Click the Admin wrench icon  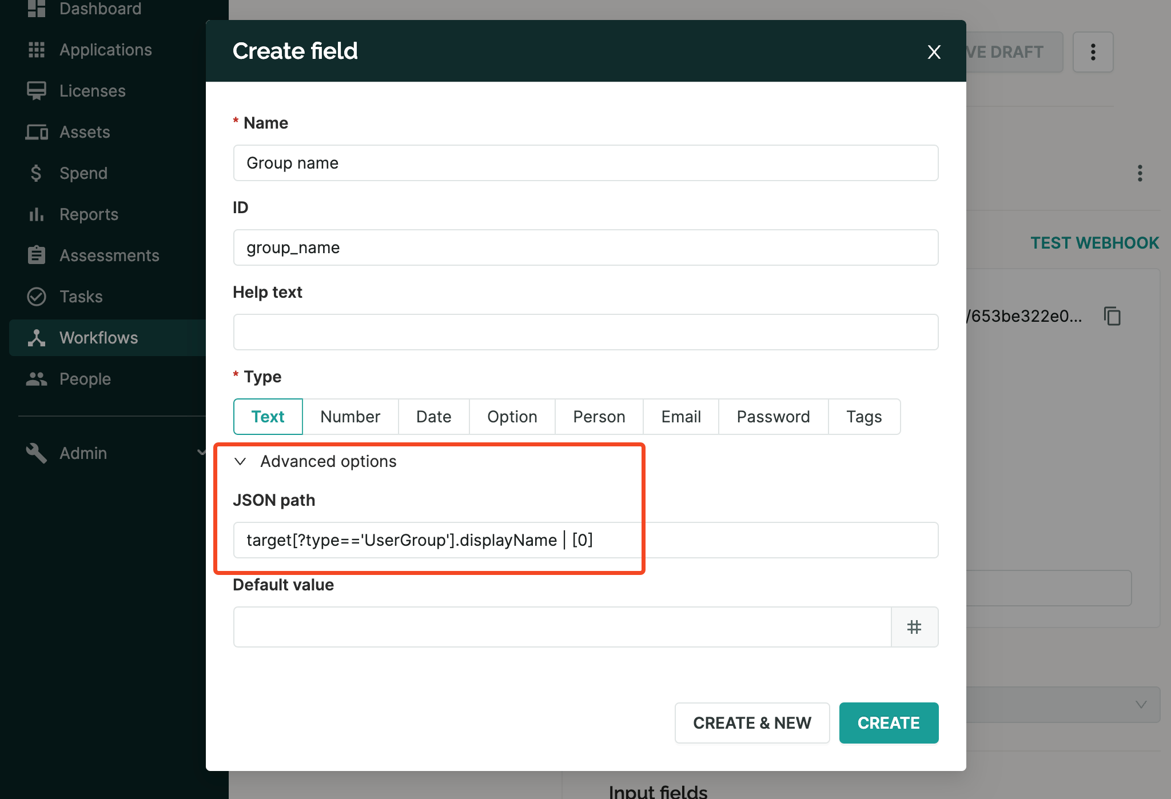coord(37,453)
